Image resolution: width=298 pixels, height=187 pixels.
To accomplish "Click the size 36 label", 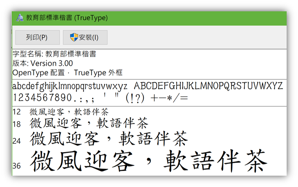I will pos(17,166).
